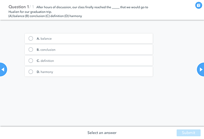Mark the definition radio button
Screen dimensions: 204x139
(x=31, y=60)
